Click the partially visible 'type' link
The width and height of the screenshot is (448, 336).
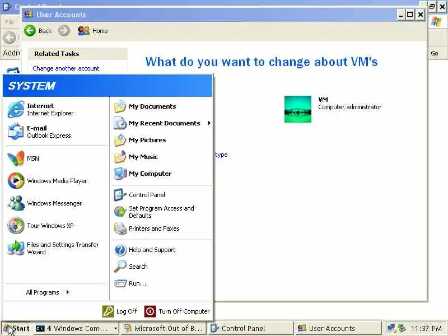coord(221,155)
